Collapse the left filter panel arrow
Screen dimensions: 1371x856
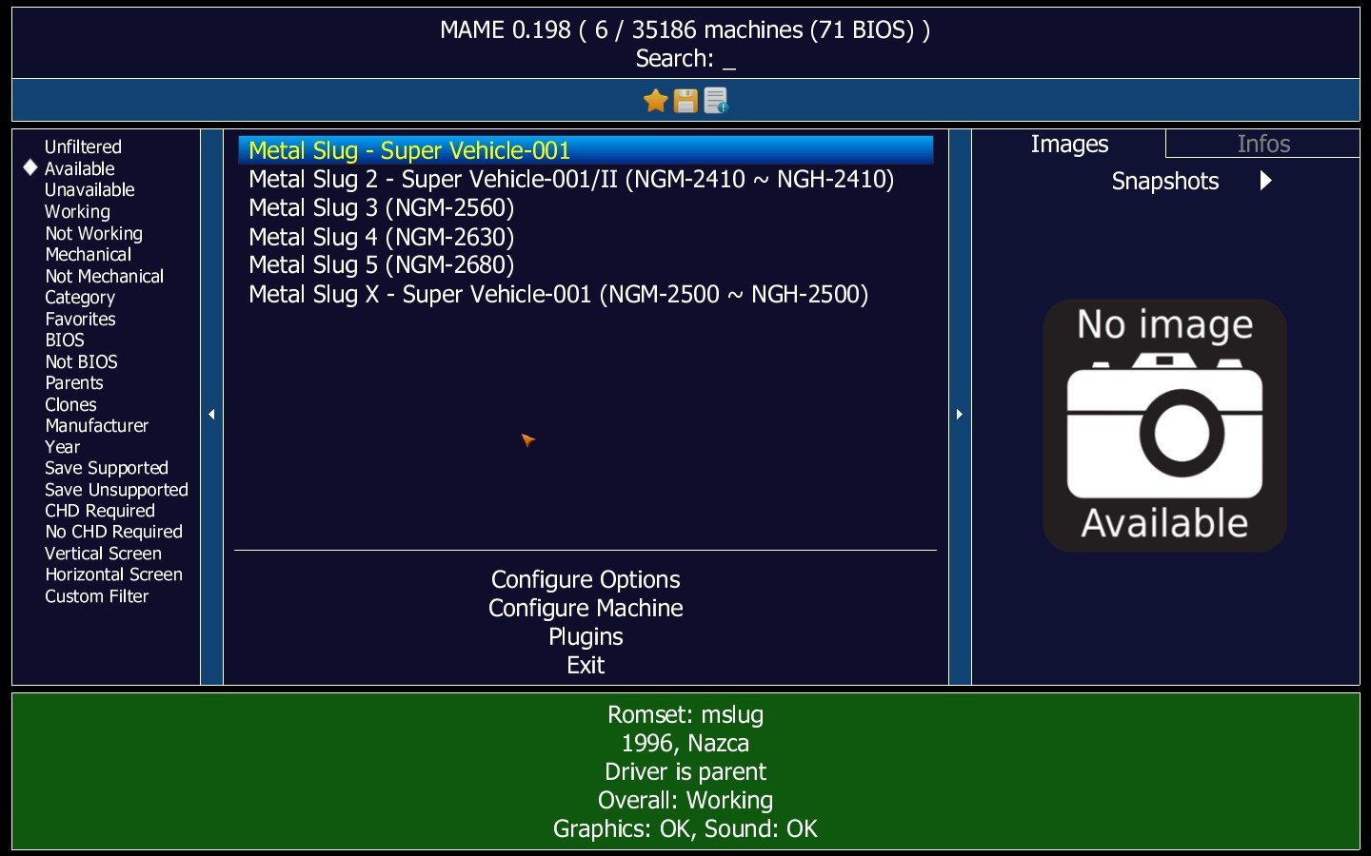tap(211, 414)
